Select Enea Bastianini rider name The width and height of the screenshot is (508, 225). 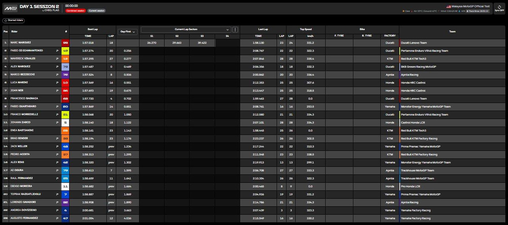pyautogui.click(x=22, y=131)
